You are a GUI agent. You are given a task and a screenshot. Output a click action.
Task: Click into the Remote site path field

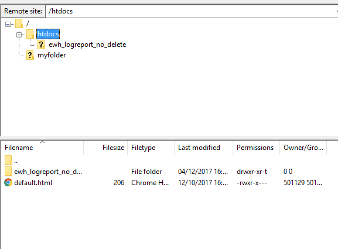[x=190, y=11]
